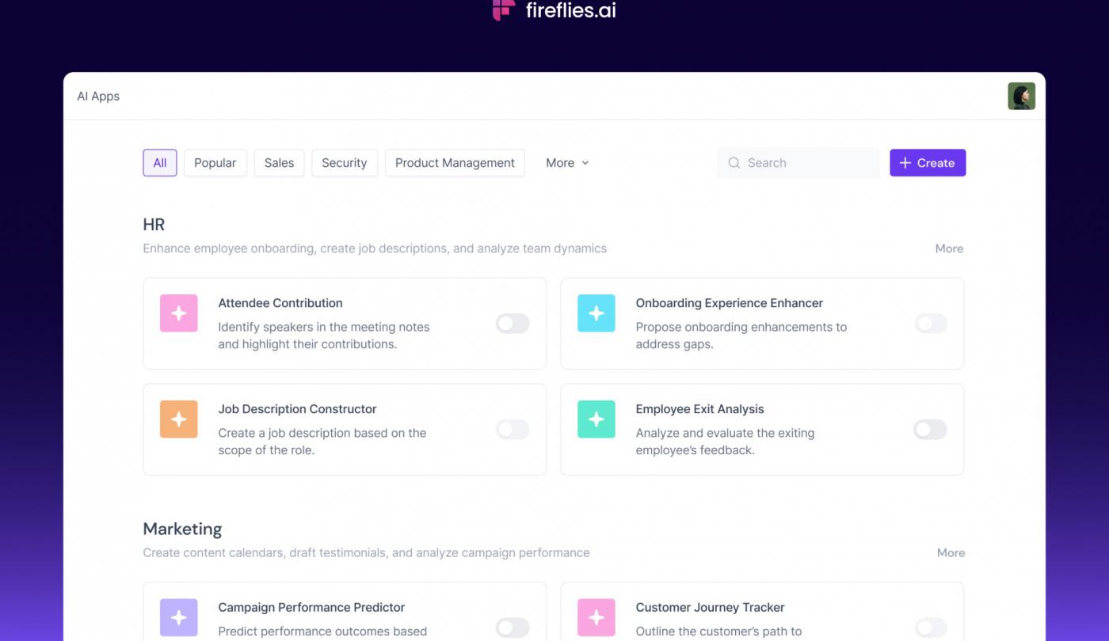1109x641 pixels.
Task: Click the teal Employee Exit Analysis icon
Action: [596, 419]
